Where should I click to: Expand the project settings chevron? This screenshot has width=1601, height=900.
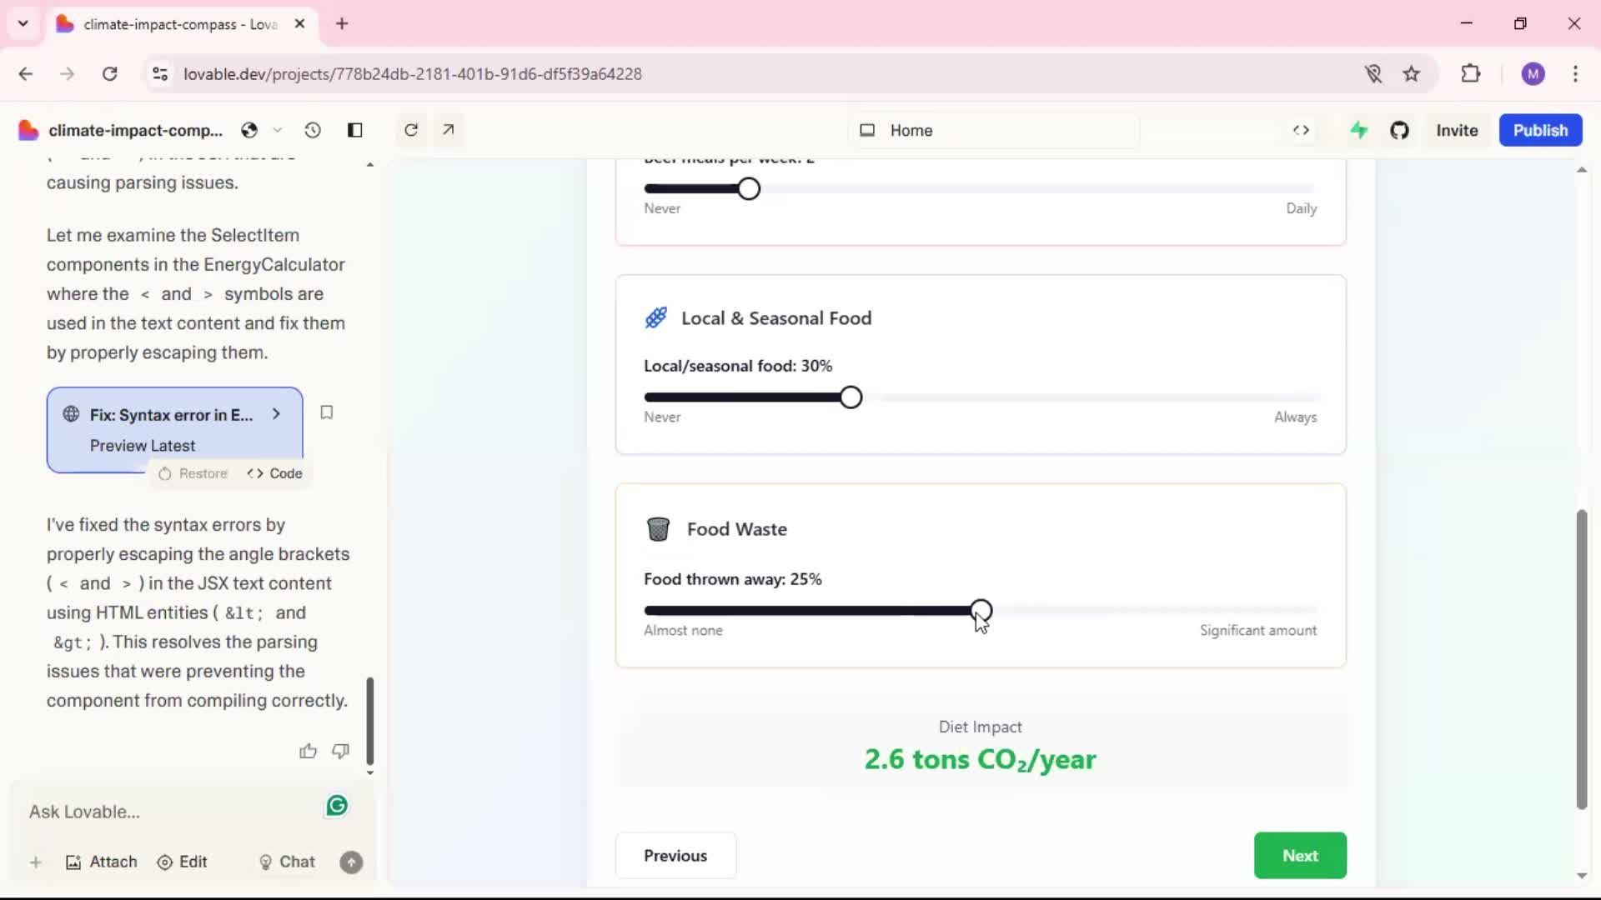278,130
